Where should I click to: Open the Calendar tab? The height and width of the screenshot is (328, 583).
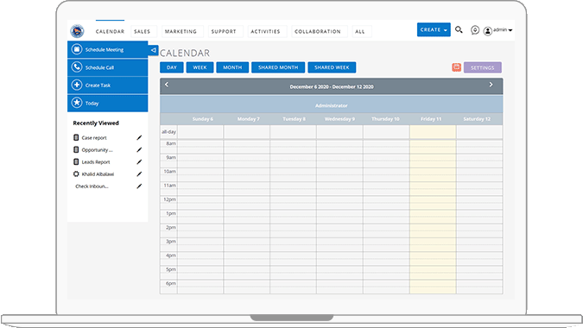(110, 32)
